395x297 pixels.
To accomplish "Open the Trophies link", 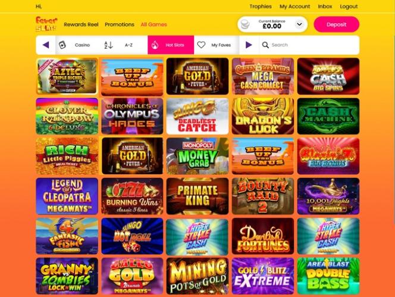I will coord(261,7).
